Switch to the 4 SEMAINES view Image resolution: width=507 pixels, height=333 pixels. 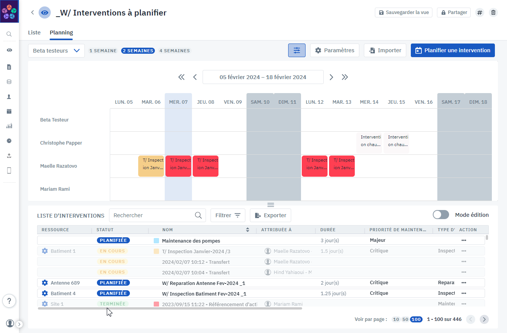(175, 51)
